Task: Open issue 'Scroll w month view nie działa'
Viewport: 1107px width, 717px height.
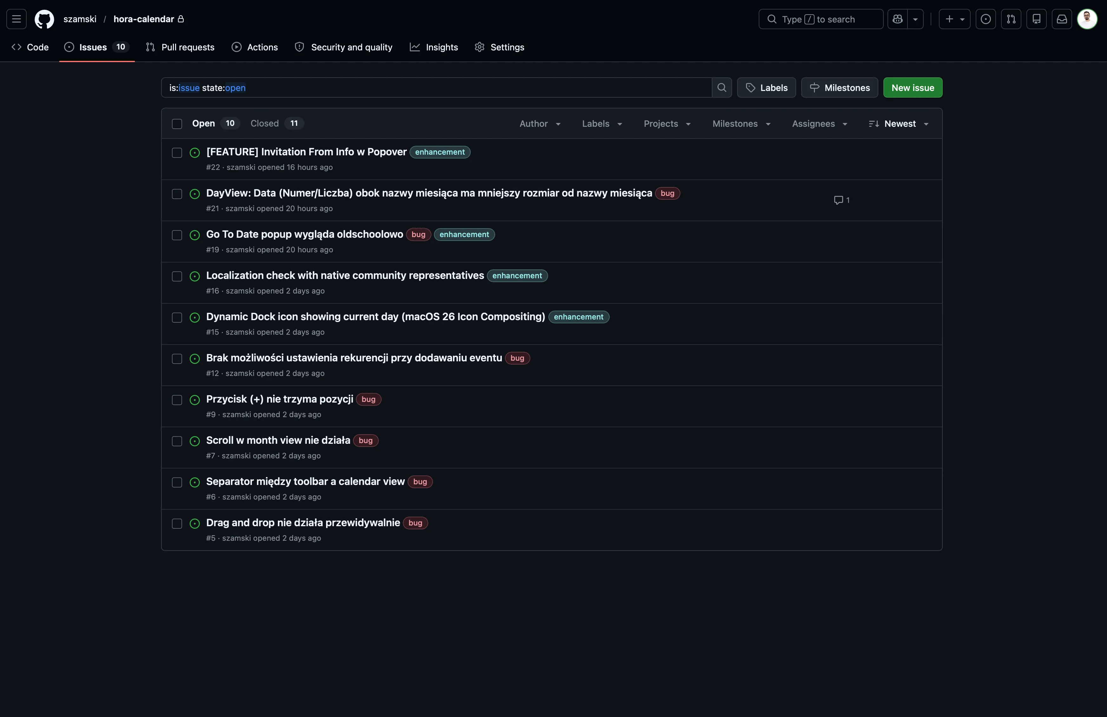Action: point(278,440)
